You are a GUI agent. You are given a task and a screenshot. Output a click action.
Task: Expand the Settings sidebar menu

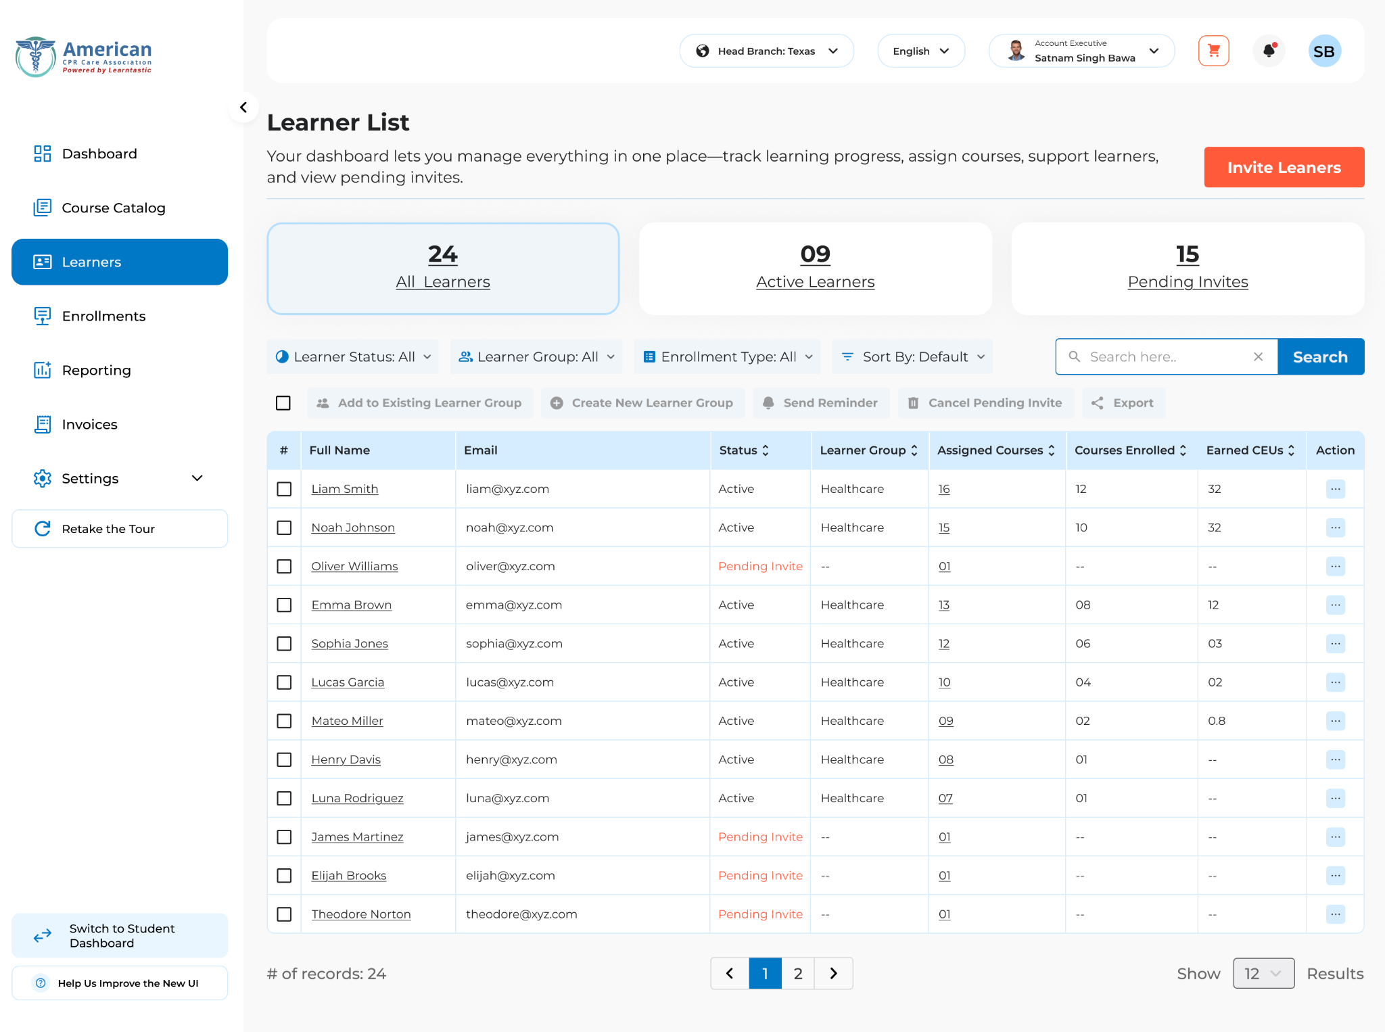120,478
